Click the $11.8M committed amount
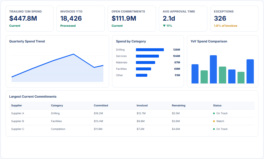Screen dimensions: 264x159 point(98,129)
